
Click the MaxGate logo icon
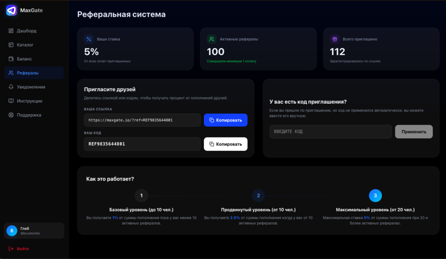pos(11,10)
